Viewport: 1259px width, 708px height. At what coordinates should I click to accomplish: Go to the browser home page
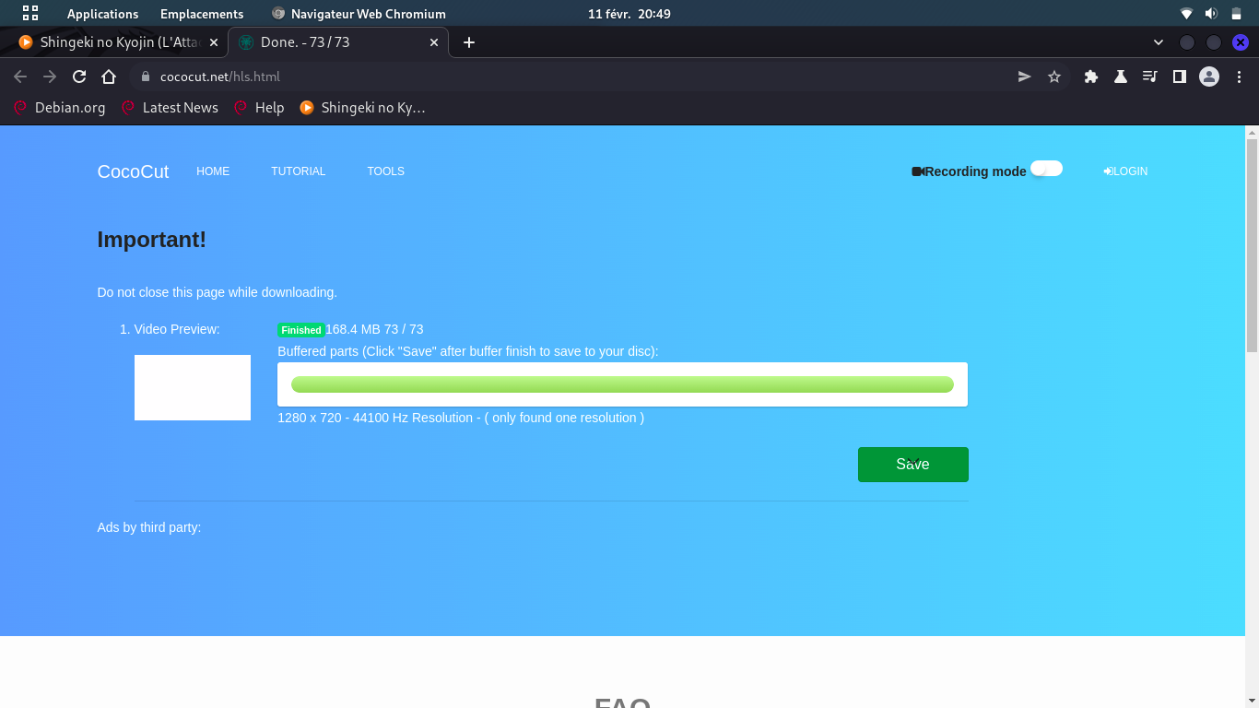click(x=109, y=77)
